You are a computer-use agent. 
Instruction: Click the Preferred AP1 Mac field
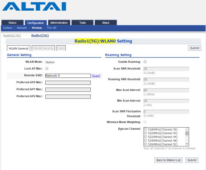coord(68,90)
